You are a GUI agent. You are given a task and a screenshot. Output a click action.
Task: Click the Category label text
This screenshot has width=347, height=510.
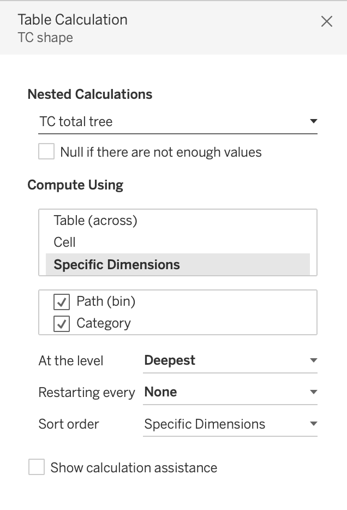click(x=104, y=323)
